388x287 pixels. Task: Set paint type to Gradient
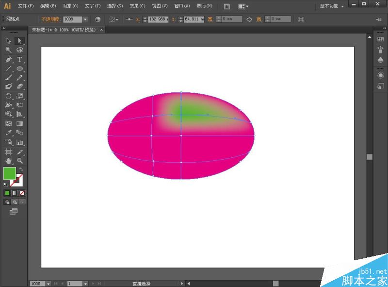[15, 193]
